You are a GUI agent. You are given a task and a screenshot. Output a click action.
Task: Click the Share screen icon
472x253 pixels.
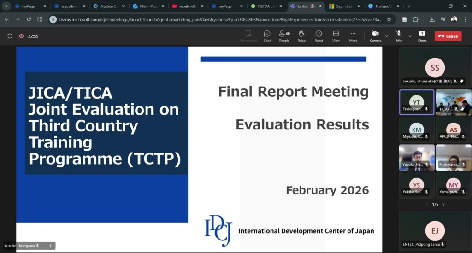(422, 36)
